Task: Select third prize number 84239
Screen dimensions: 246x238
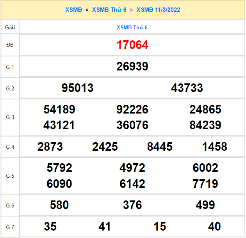Action: click(x=205, y=125)
